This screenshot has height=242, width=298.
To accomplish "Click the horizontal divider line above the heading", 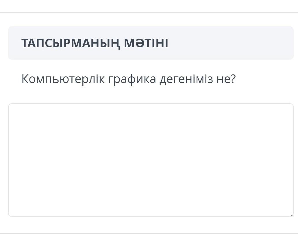I will [149, 12].
